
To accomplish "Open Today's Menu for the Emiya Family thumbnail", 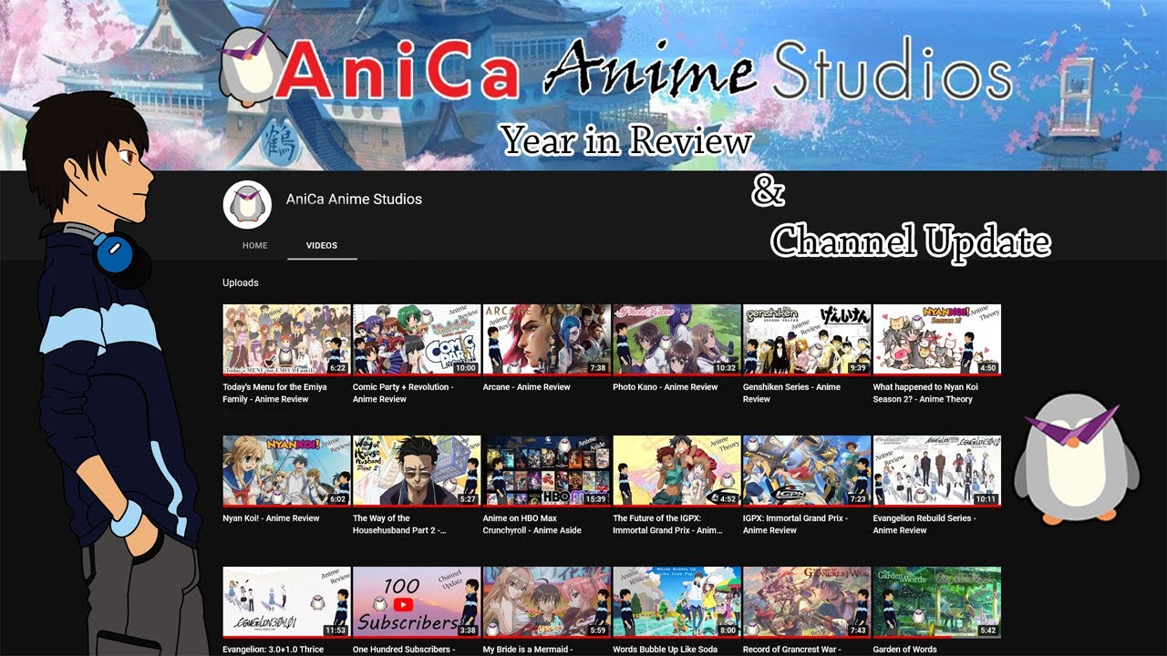I will pos(286,340).
